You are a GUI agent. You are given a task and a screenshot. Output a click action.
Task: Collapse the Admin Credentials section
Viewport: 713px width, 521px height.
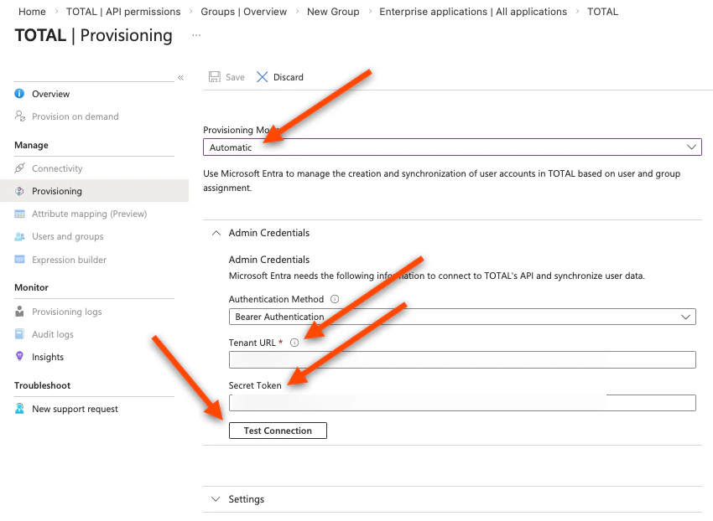pos(216,233)
